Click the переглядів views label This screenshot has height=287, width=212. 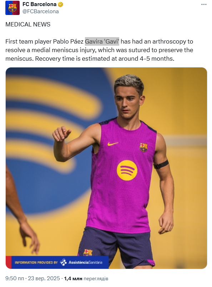96,278
